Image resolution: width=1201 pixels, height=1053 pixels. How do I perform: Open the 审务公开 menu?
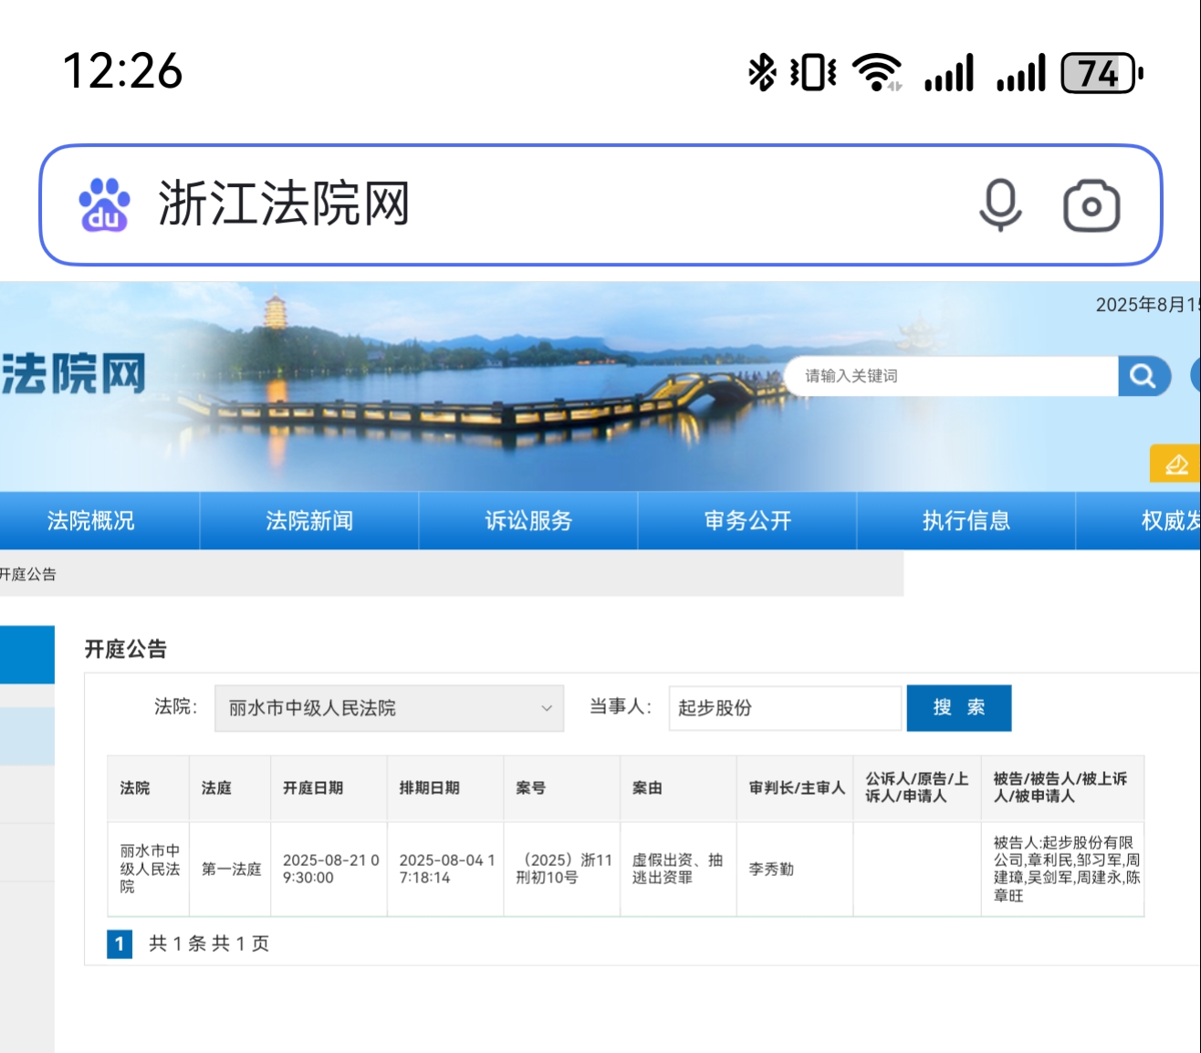[x=747, y=521]
